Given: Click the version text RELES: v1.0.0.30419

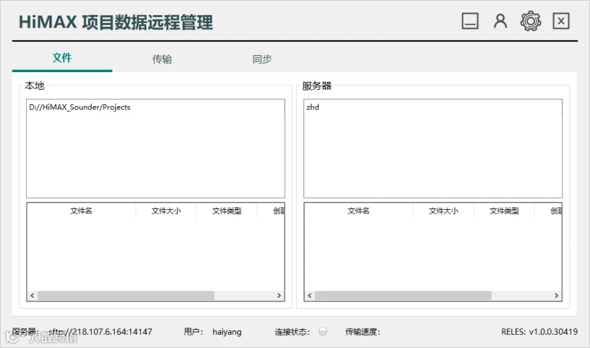Looking at the screenshot, I should coord(540,332).
